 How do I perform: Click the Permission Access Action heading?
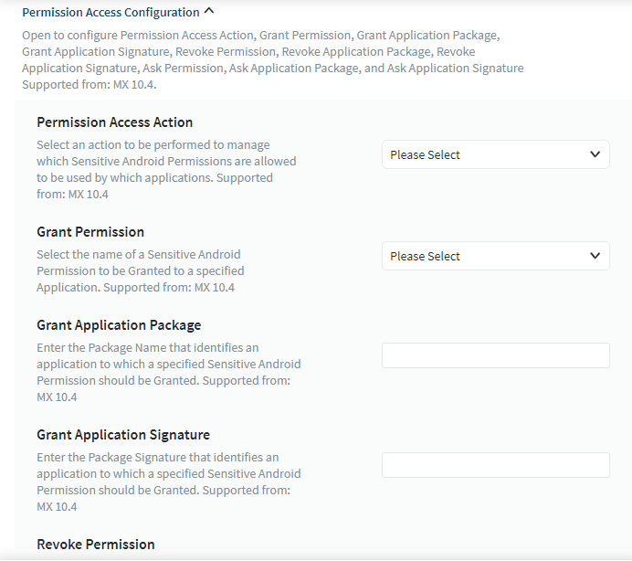pos(114,122)
